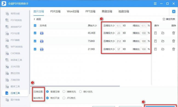Image resolution: width=178 pixels, height=107 pixels.
Task: Switch to the 音频压缩 tab
Action: [107, 11]
